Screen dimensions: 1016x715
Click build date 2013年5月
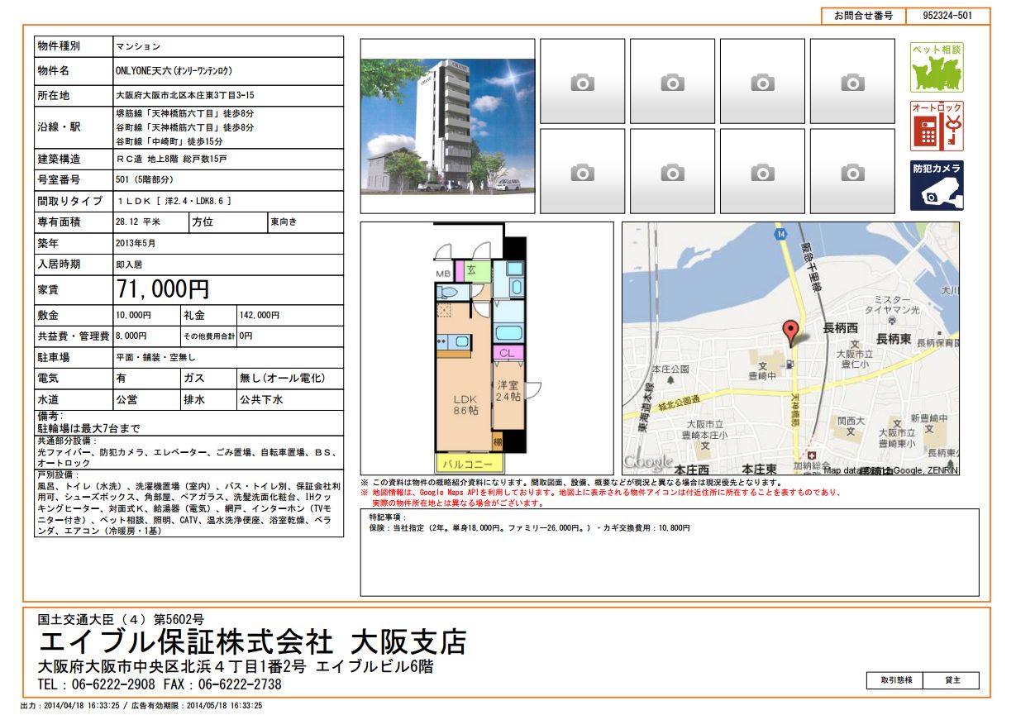(x=136, y=244)
